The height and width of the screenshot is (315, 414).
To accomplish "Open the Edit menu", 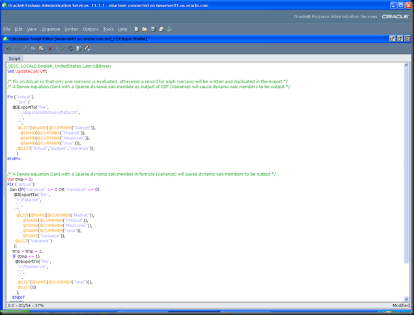I will point(18,29).
